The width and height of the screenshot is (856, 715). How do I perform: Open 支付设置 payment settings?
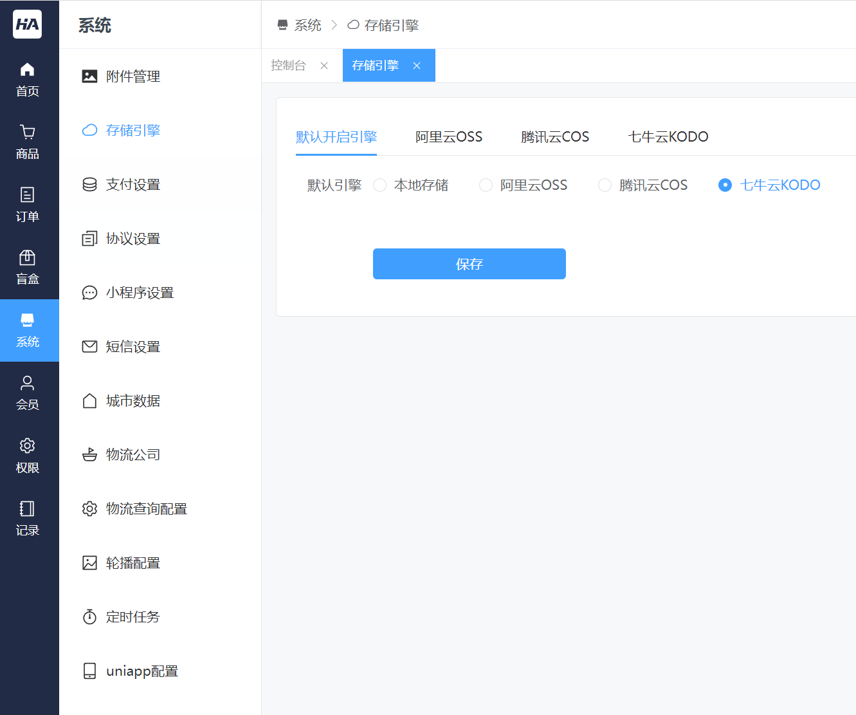coord(132,185)
